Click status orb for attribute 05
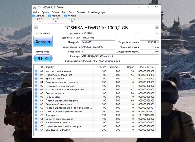The height and width of the screenshot is (142, 195). [x=36, y=86]
